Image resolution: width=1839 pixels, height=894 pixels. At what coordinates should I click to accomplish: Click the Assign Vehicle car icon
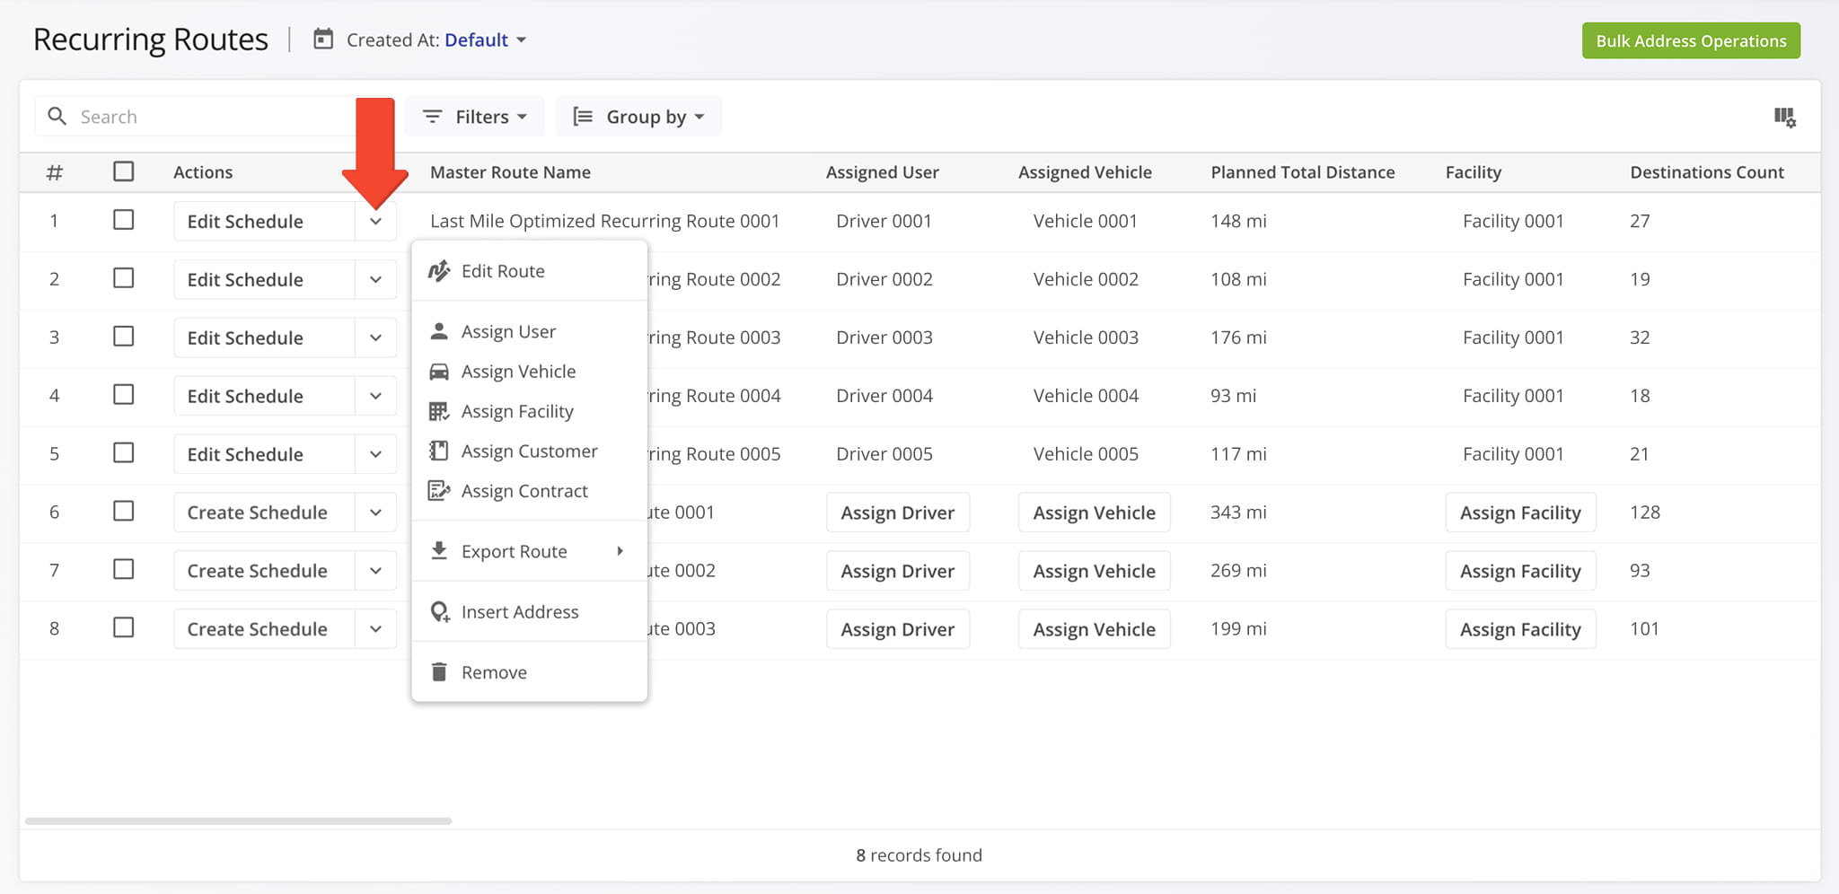[x=439, y=371]
